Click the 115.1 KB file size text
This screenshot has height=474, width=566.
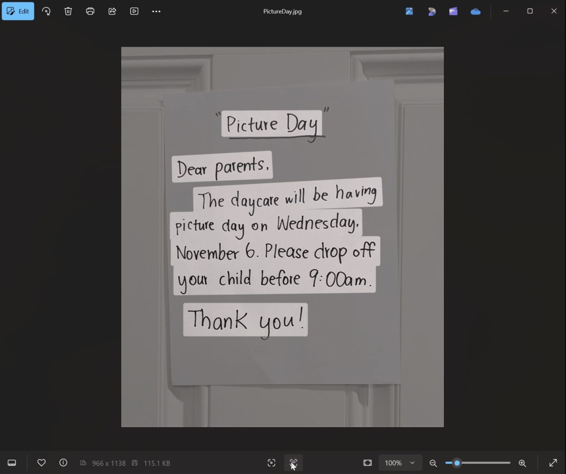157,463
